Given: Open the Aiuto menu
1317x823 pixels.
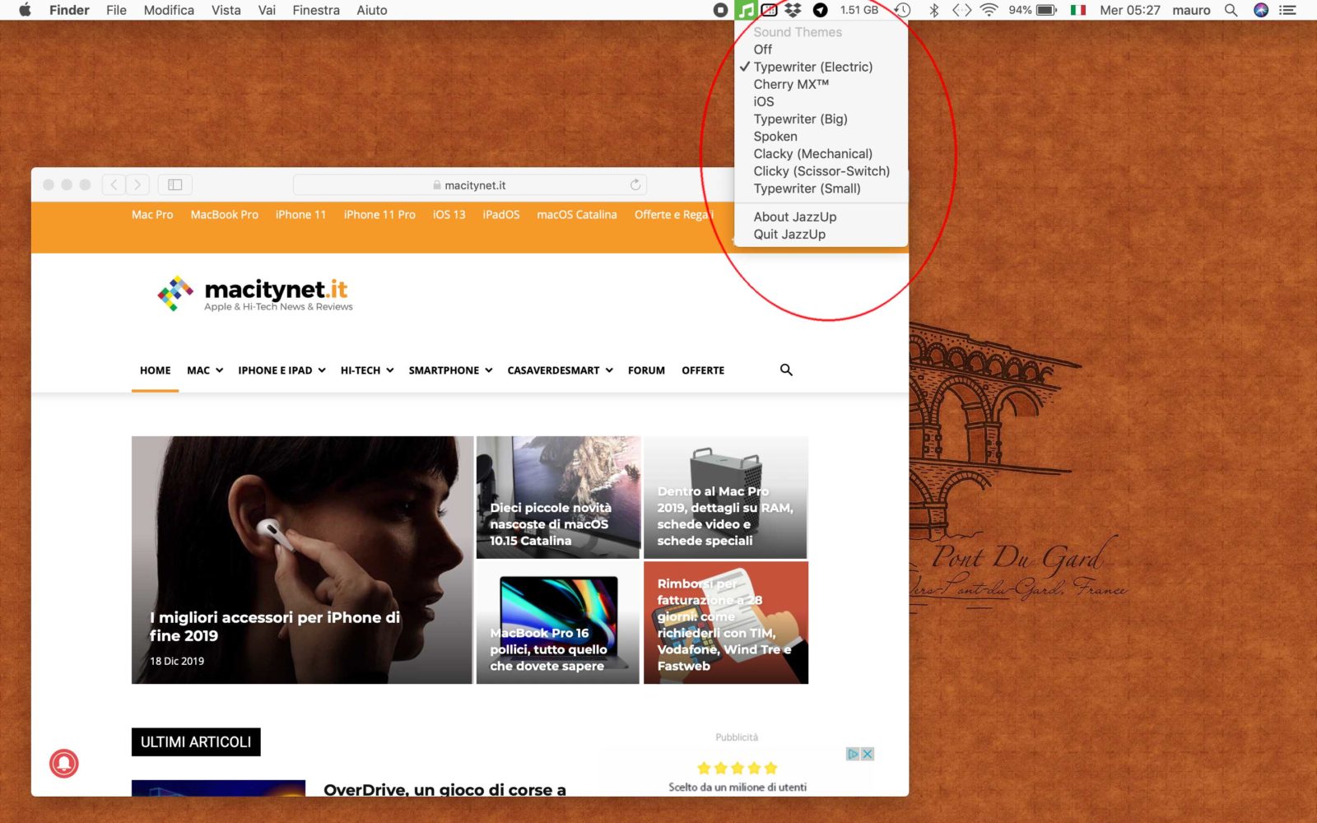Looking at the screenshot, I should point(372,10).
